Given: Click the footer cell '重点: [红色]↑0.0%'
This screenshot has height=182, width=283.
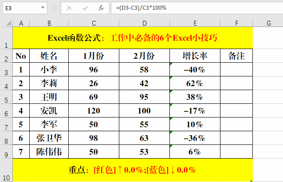Looking at the screenshot, I should 133,170.
